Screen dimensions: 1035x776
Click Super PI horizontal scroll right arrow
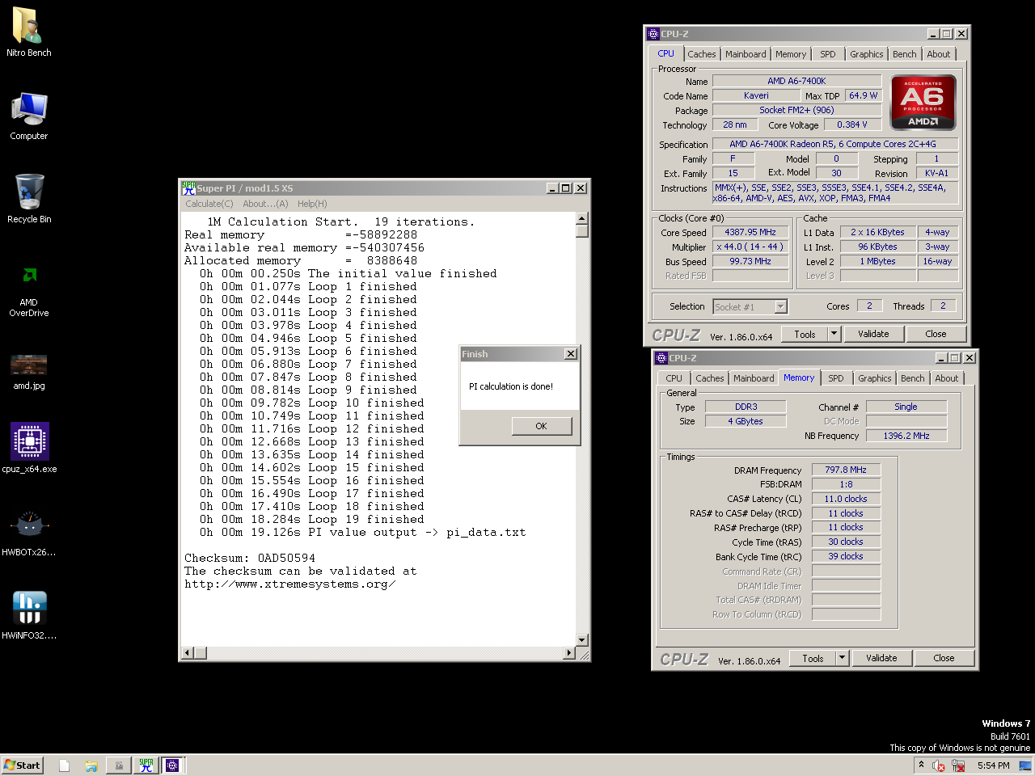pos(568,653)
